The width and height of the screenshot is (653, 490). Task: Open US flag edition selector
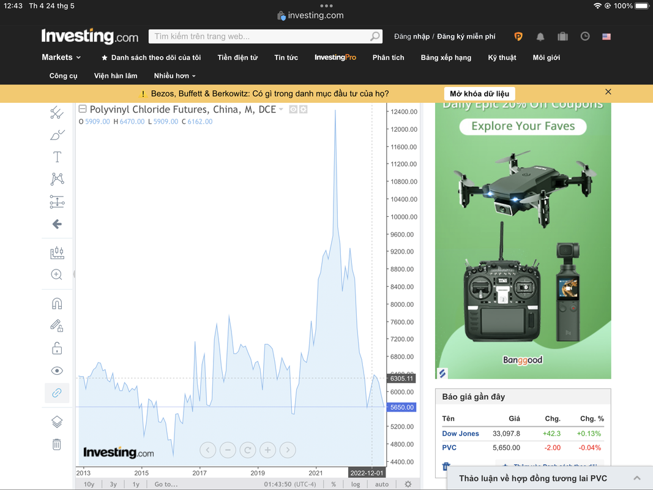(x=606, y=37)
